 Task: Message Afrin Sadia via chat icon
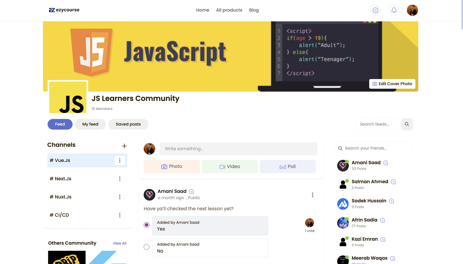[382, 220]
